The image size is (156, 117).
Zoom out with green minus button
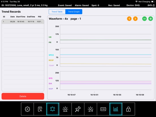[x=144, y=19]
